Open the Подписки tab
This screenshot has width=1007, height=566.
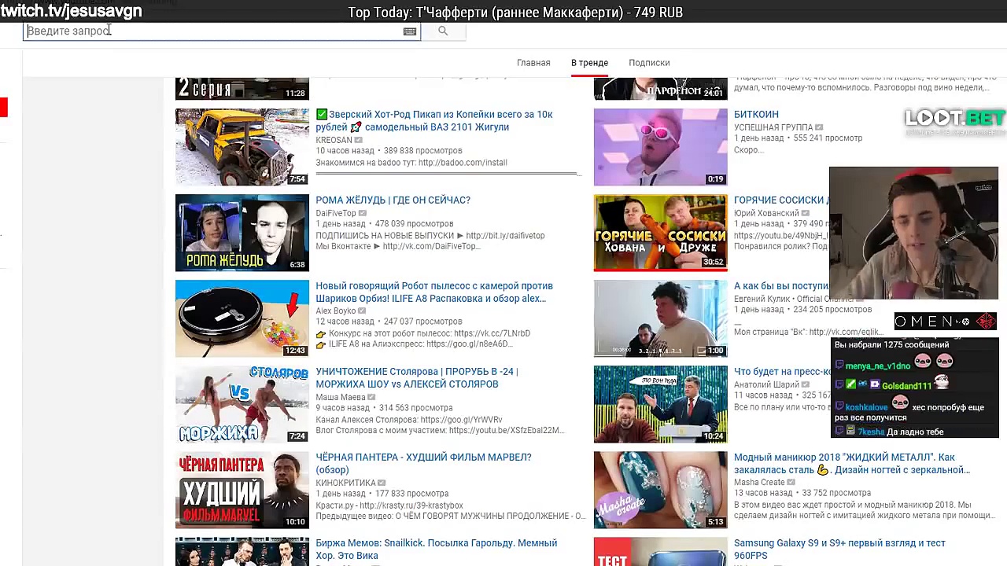649,63
